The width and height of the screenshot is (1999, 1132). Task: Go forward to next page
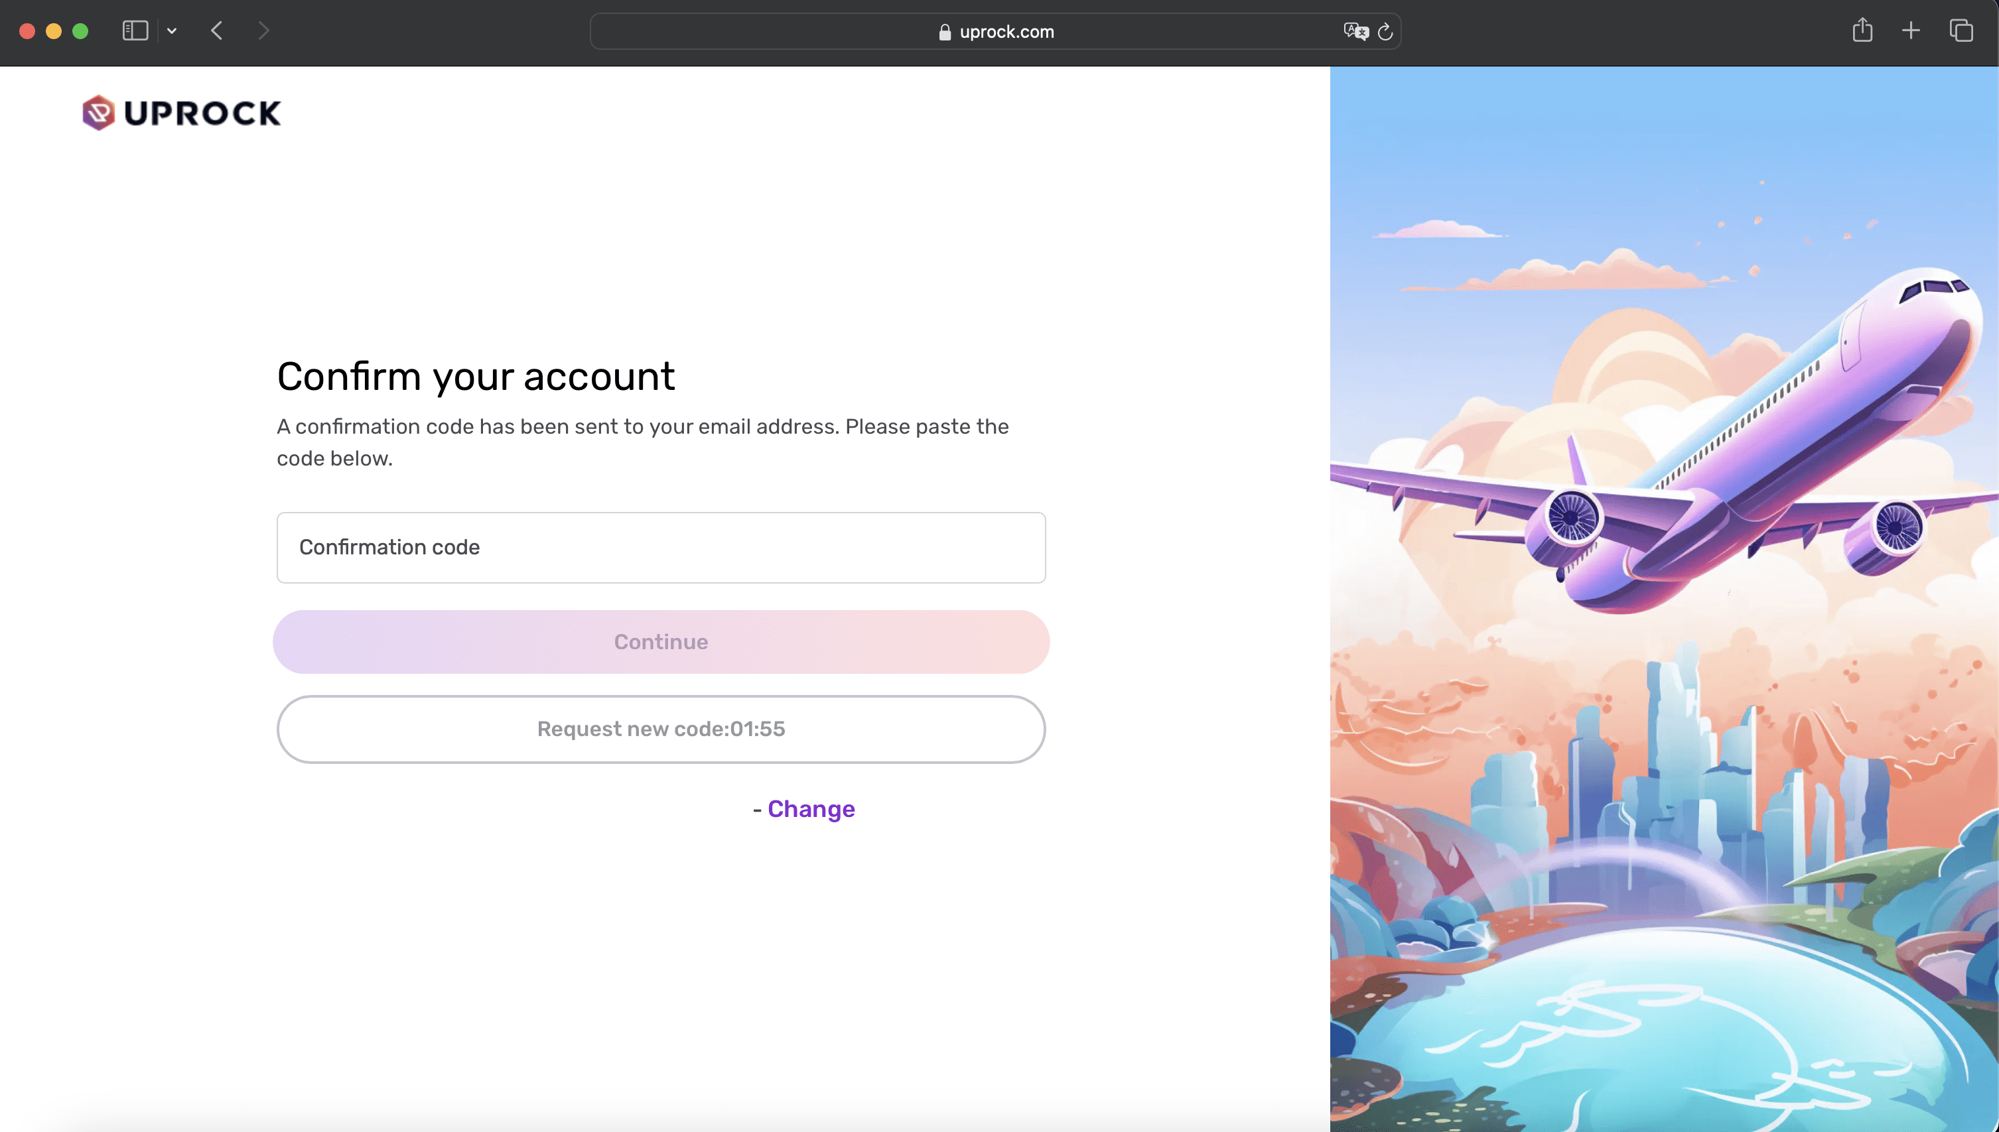click(263, 31)
